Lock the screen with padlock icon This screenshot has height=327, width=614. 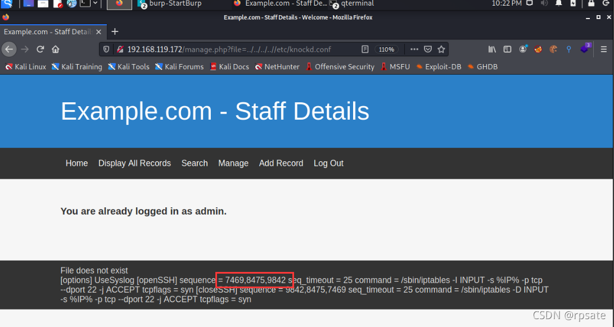click(x=592, y=3)
